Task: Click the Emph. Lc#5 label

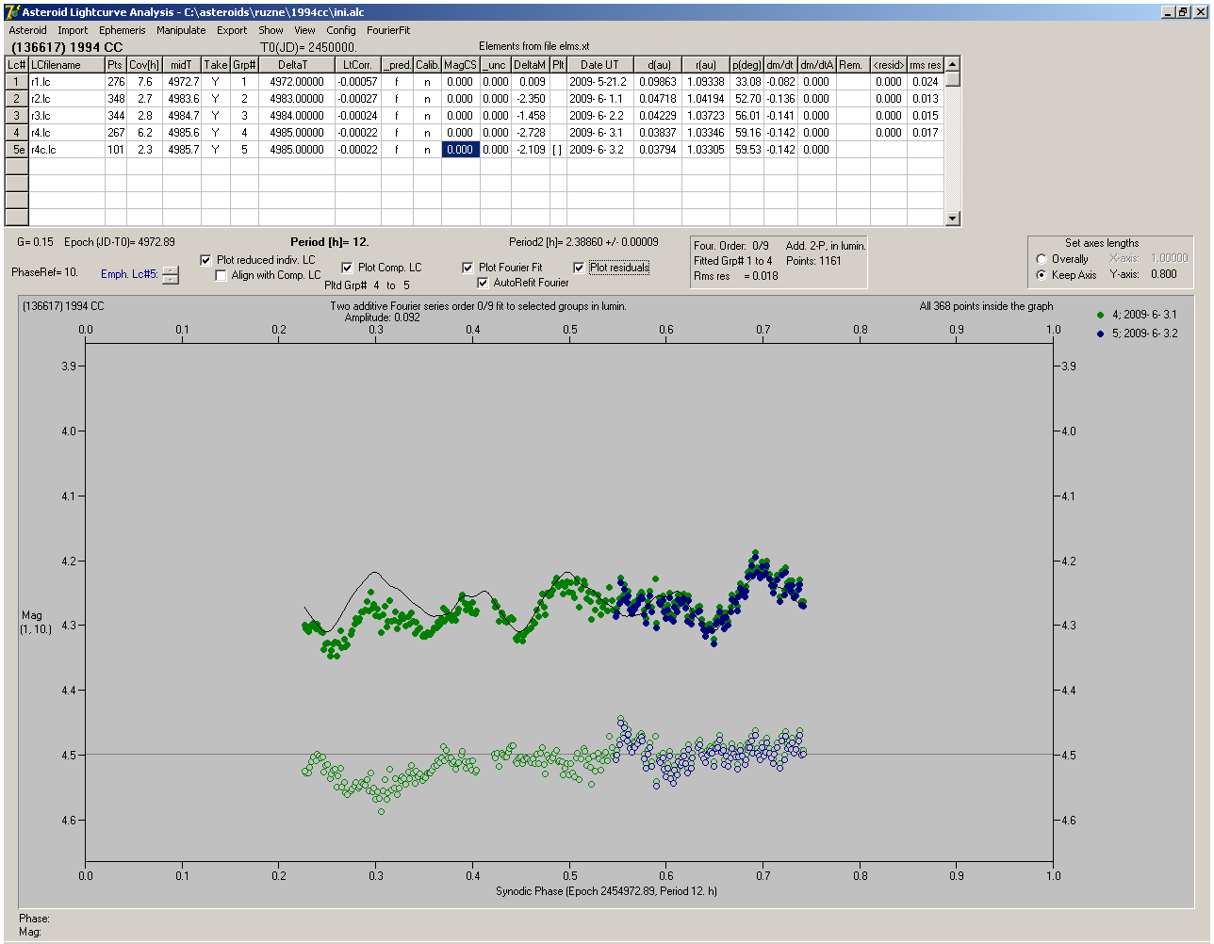Action: (x=128, y=275)
